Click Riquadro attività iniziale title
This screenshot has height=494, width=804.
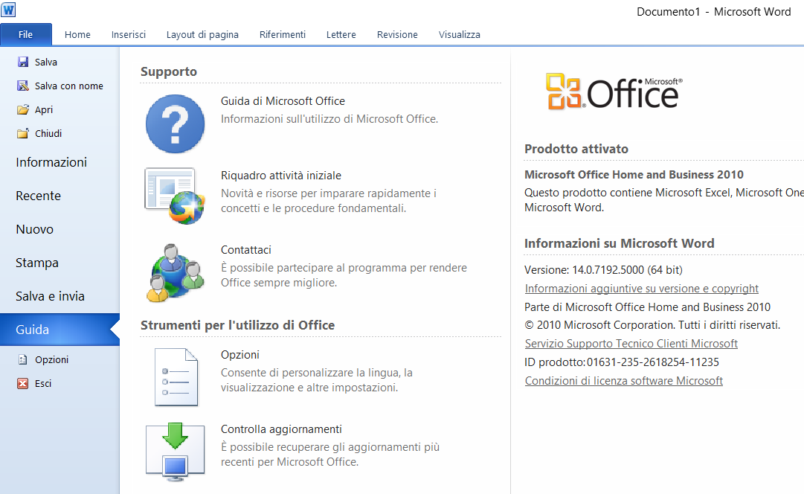281,176
